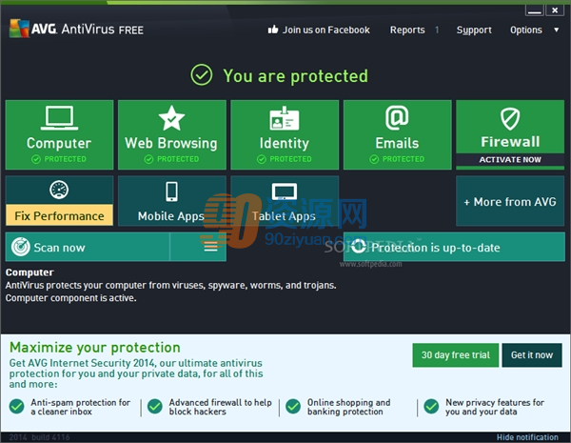Click the Identity tile label
Image resolution: width=571 pixels, height=443 pixels.
click(x=285, y=143)
